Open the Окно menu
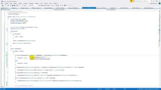This screenshot has width=161, height=90. pyautogui.click(x=50, y=3)
